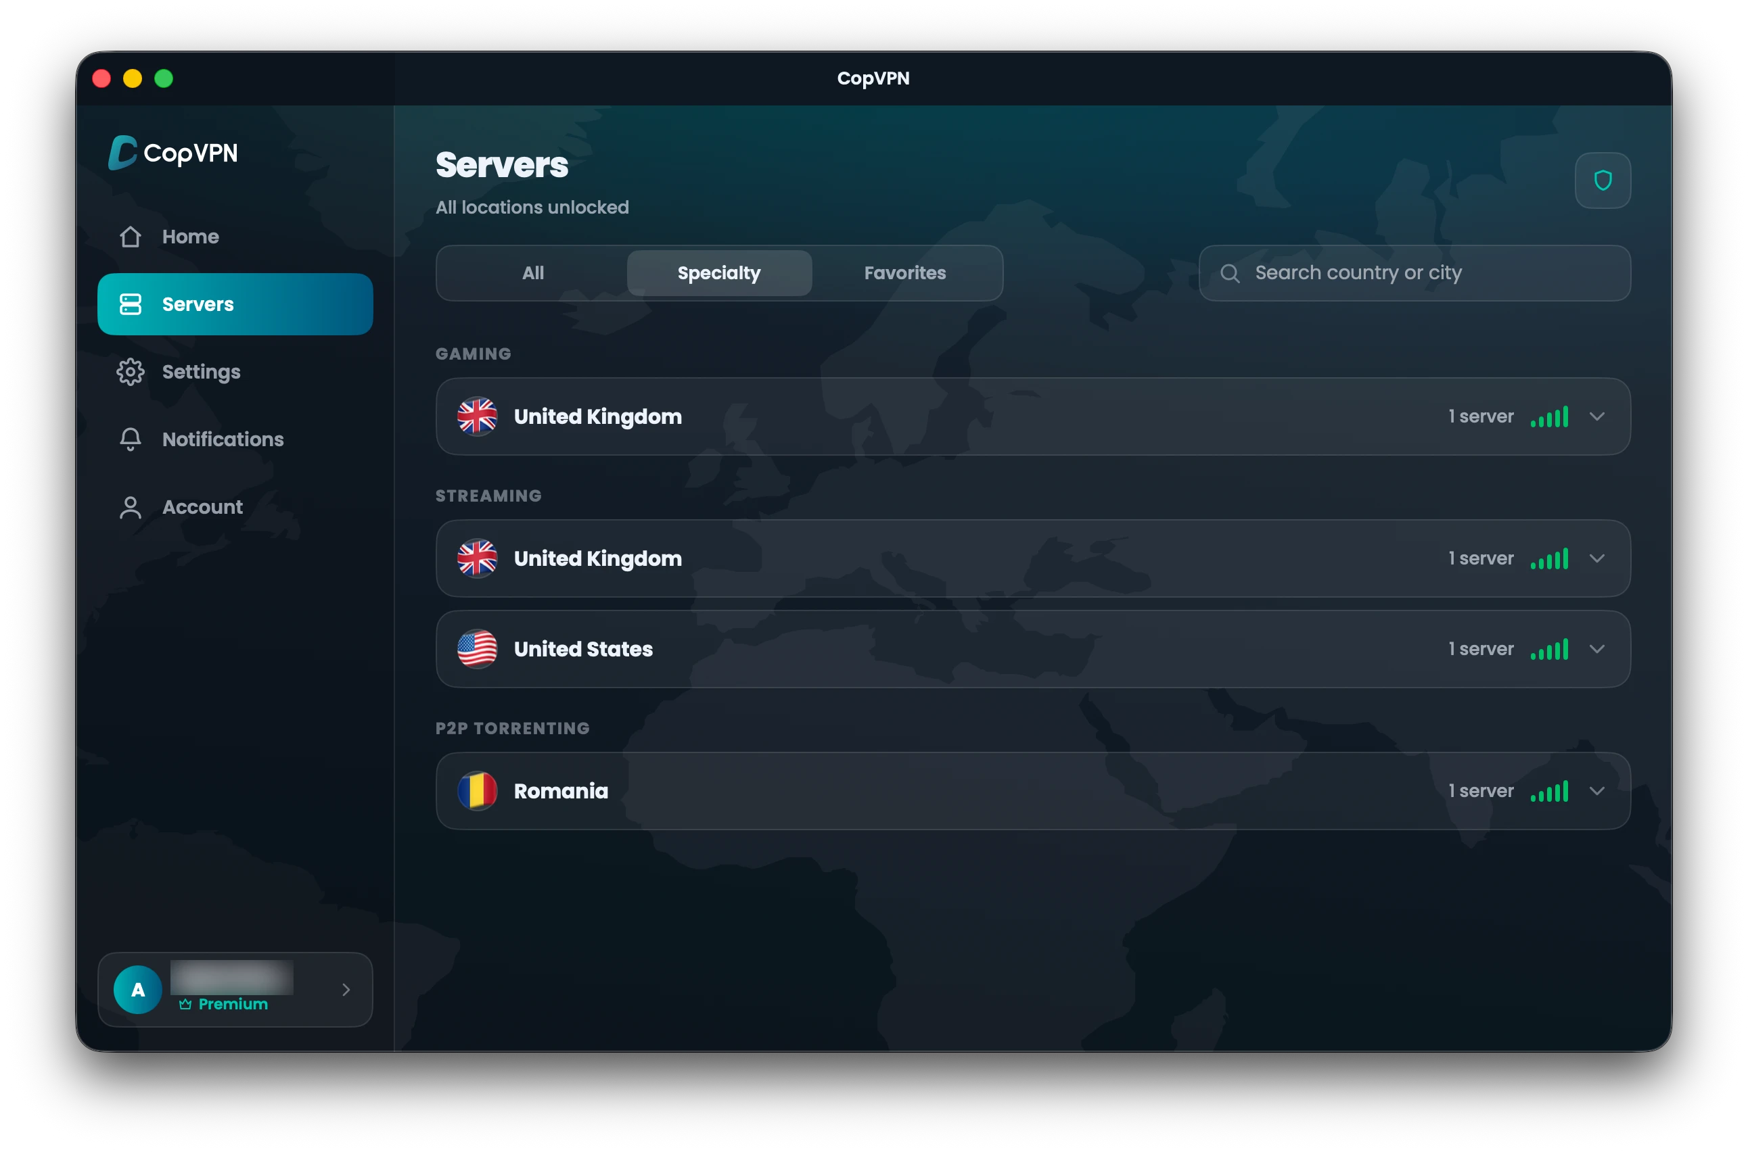This screenshot has height=1152, width=1748.
Task: Click the Premium crown icon
Action: 185,1005
